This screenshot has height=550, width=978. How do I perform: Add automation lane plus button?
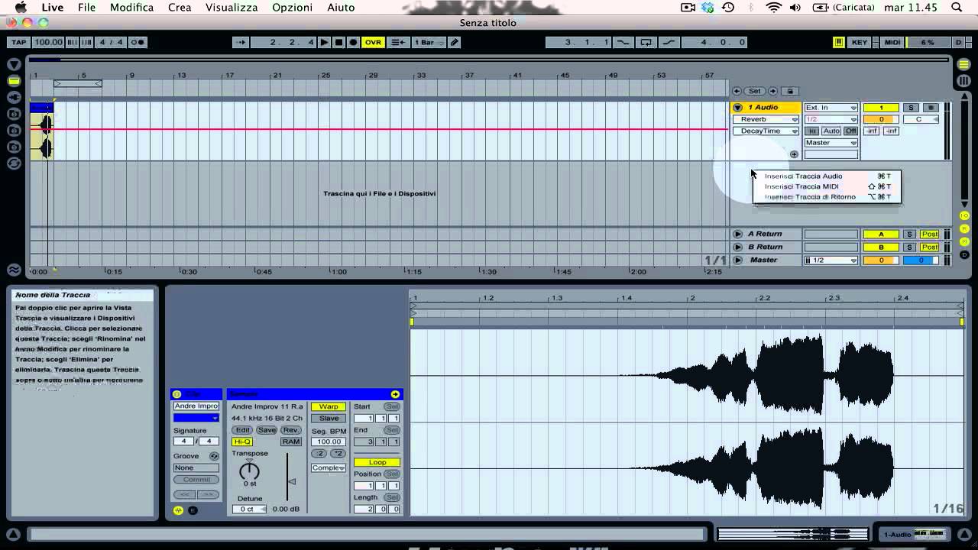pos(794,154)
